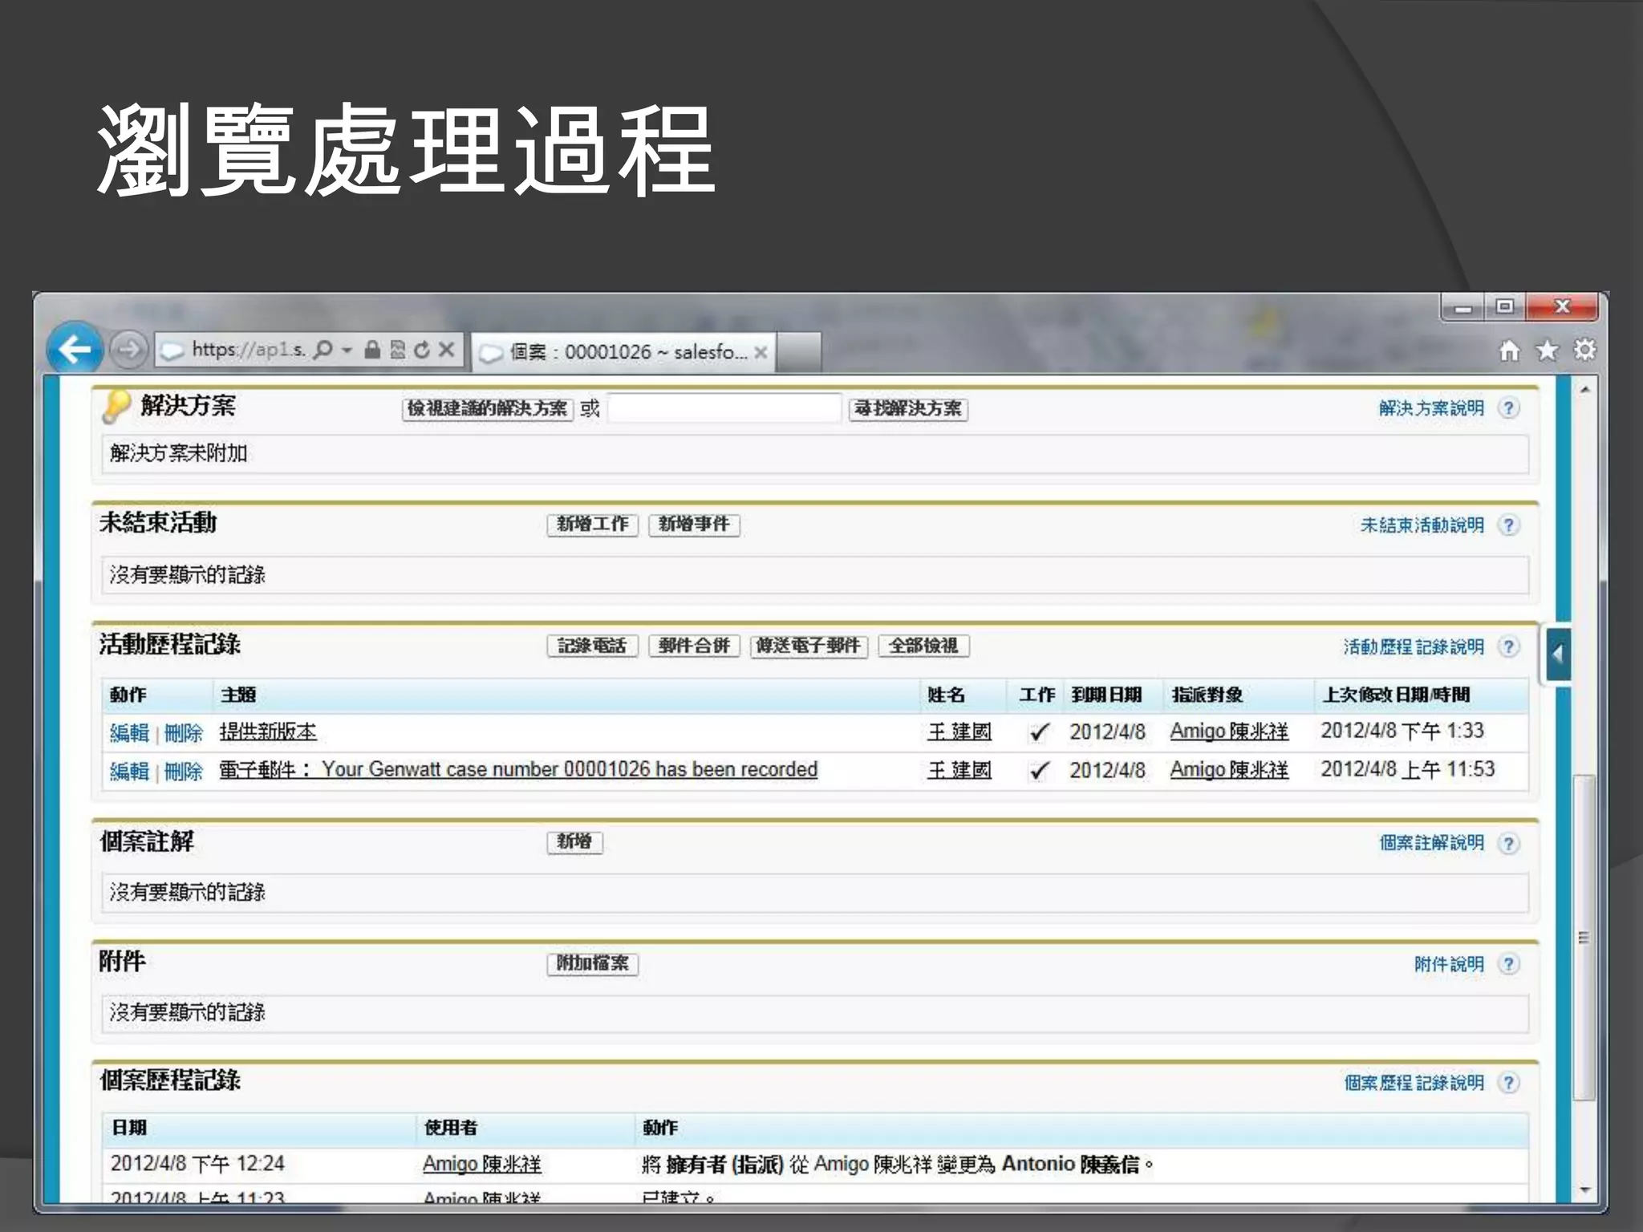Click the 尋找解決方案 button
Viewport: 1643px width, 1232px height.
coord(908,409)
